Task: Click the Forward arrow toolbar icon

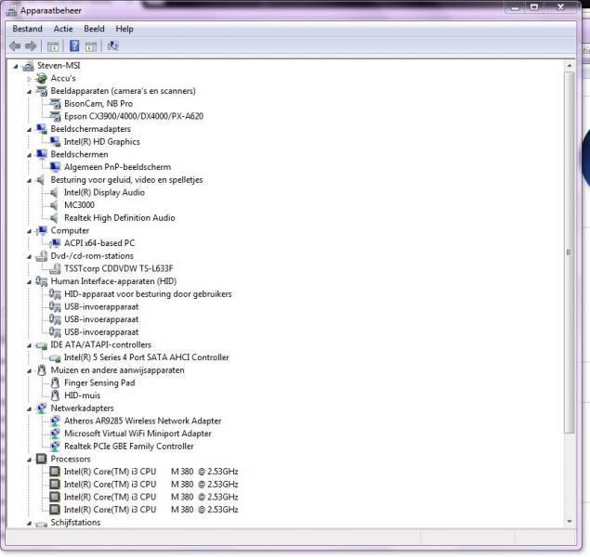Action: [31, 46]
